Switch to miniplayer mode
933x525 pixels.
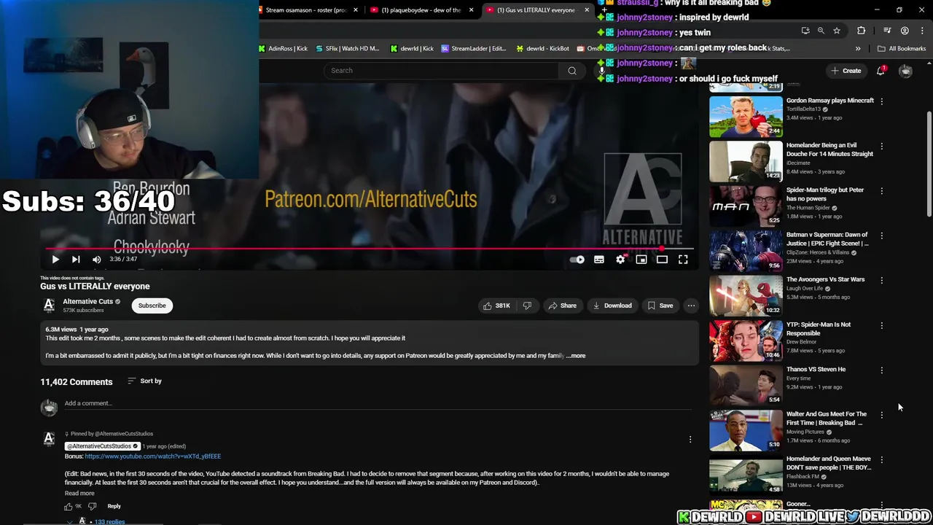641,259
